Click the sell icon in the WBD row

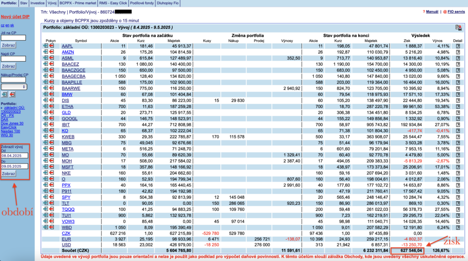pos(52,227)
